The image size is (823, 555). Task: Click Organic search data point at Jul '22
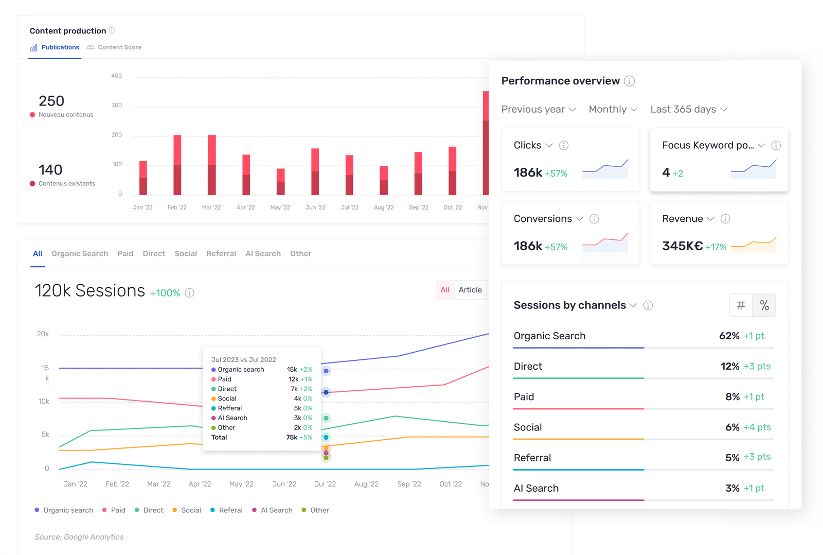326,371
